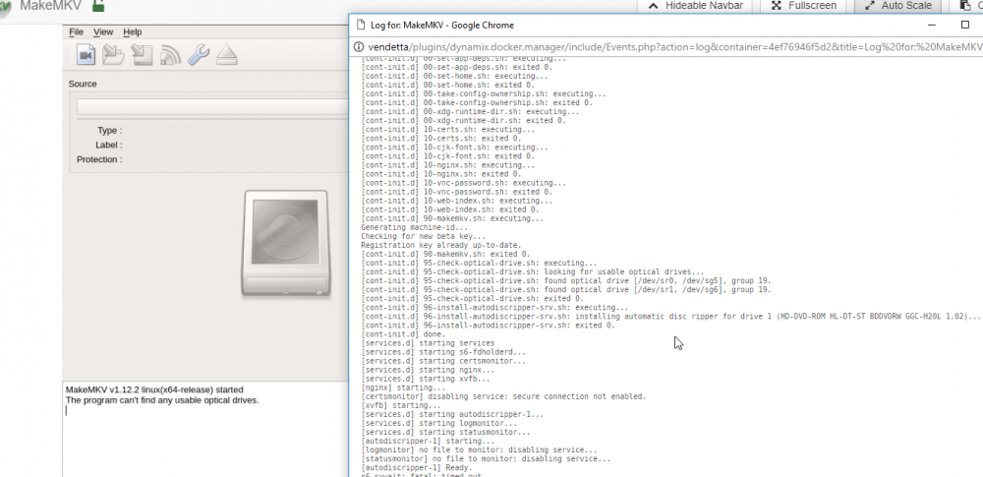Click '[services.d] starting logmonitor...' line
This screenshot has width=983, height=477.
(438, 423)
